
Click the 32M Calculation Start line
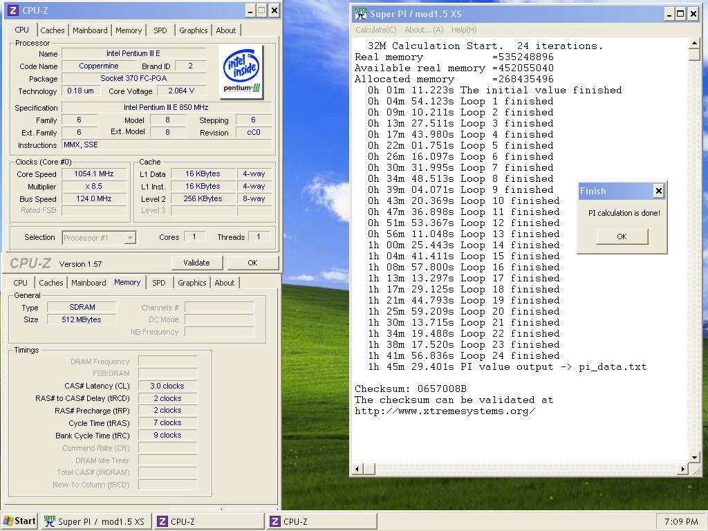point(485,46)
